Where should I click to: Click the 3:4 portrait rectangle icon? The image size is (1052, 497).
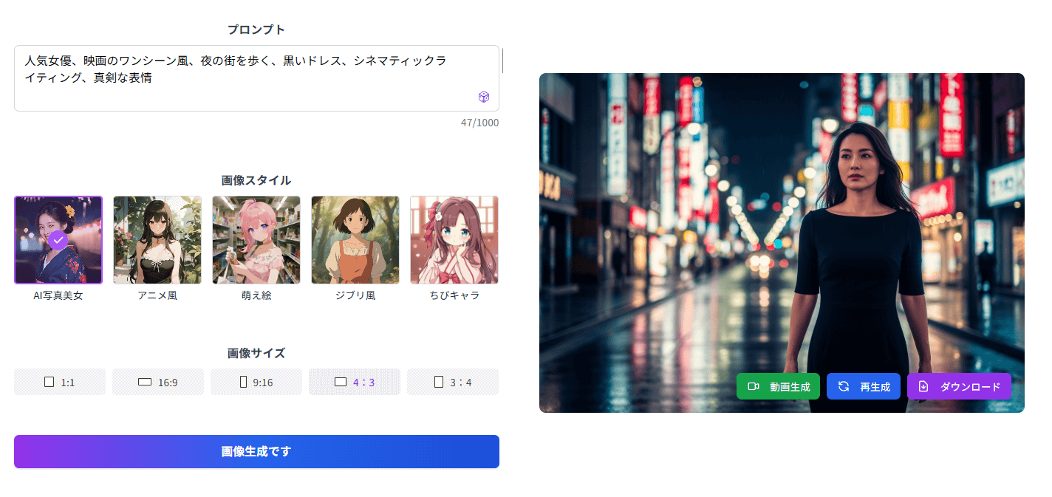coord(439,382)
